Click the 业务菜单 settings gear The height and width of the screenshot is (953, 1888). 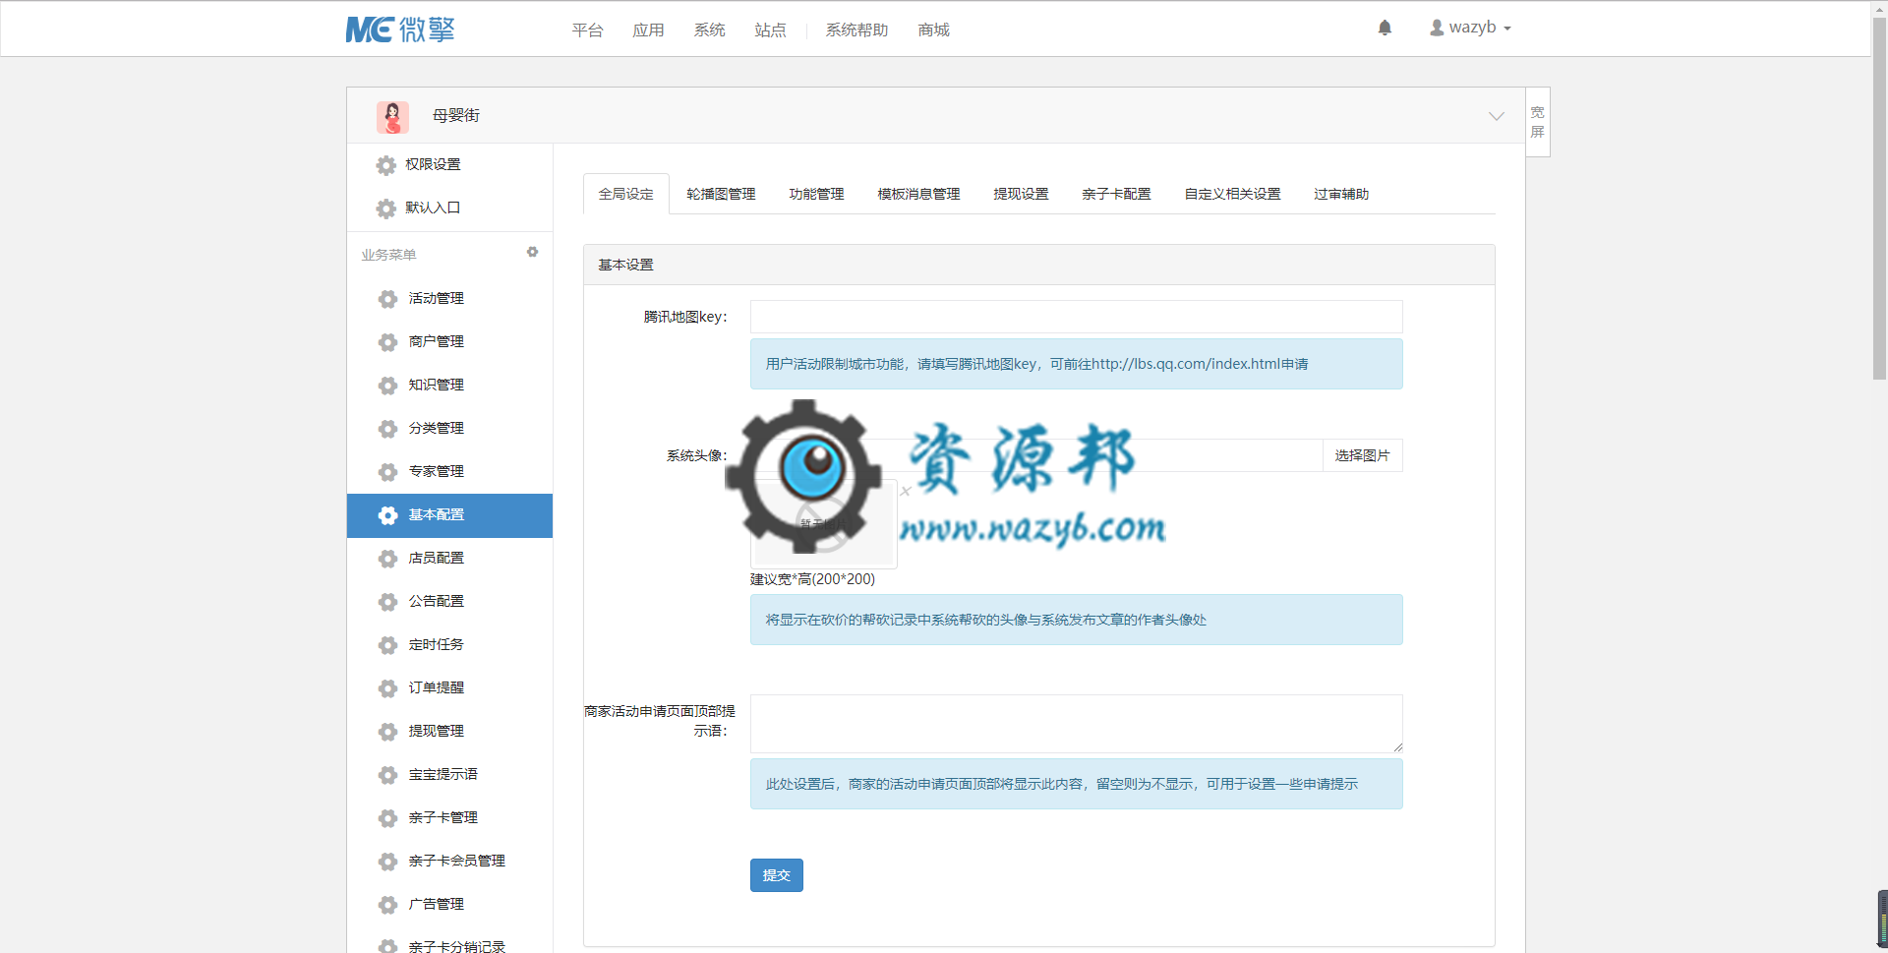click(x=532, y=252)
